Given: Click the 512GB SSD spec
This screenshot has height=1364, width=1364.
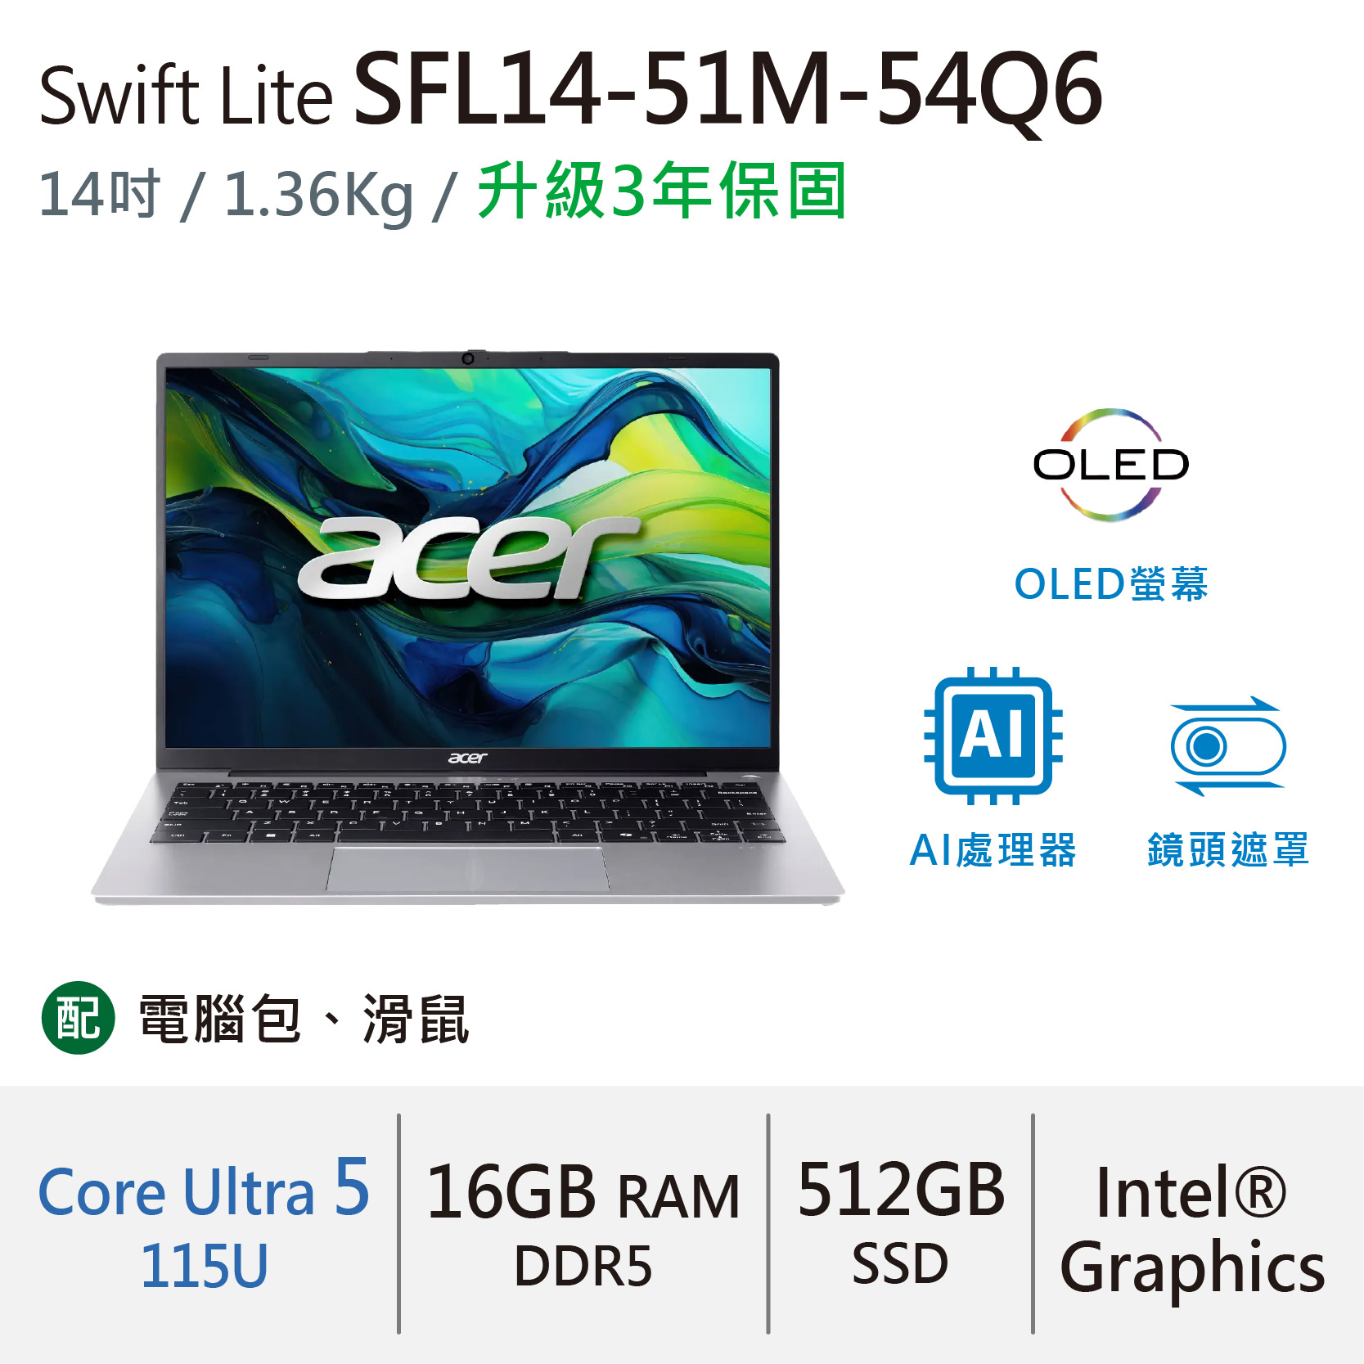Looking at the screenshot, I should [x=901, y=1222].
